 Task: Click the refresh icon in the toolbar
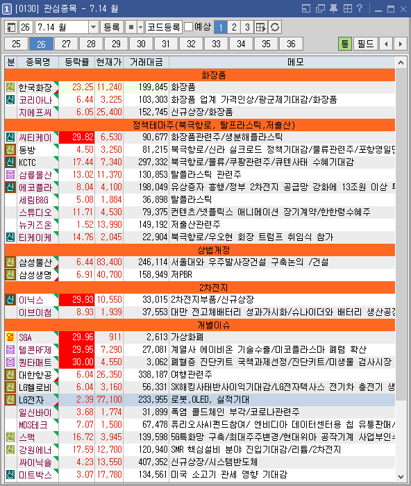pyautogui.click(x=275, y=27)
